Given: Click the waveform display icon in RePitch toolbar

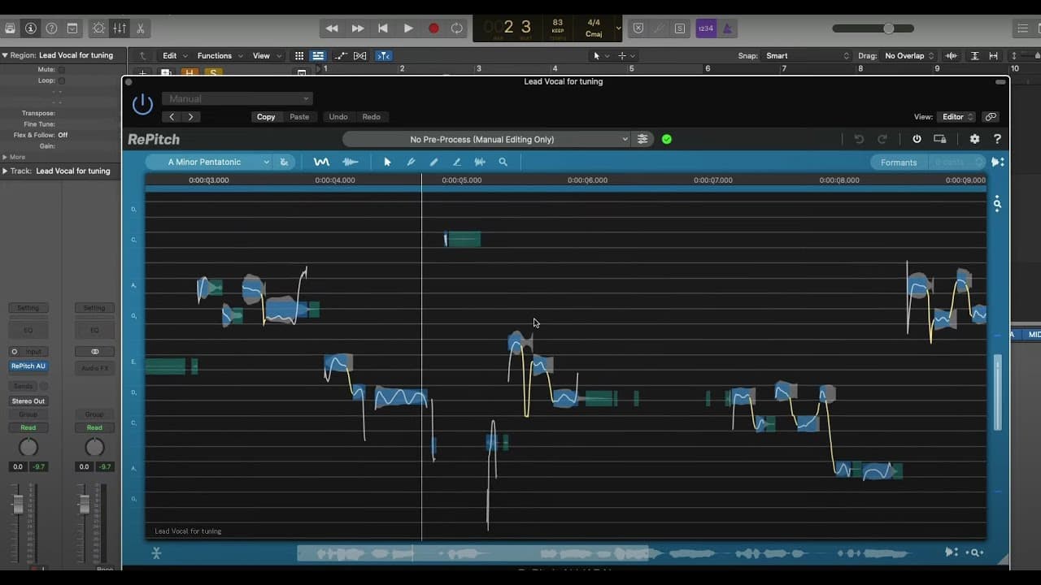Looking at the screenshot, I should (x=350, y=162).
